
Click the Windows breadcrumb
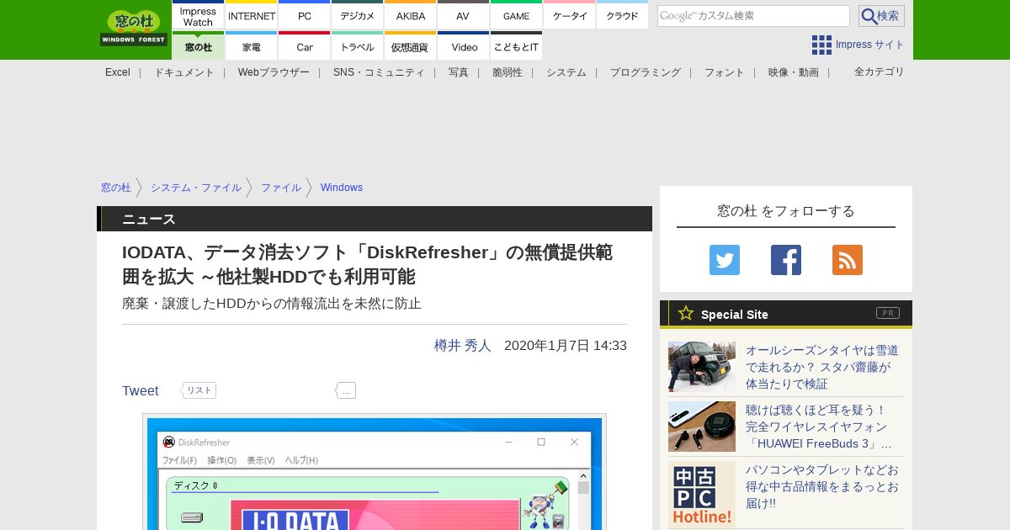click(x=342, y=188)
